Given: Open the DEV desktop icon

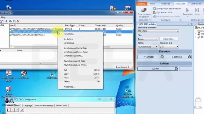Looking at the screenshot, I should click(128, 8).
